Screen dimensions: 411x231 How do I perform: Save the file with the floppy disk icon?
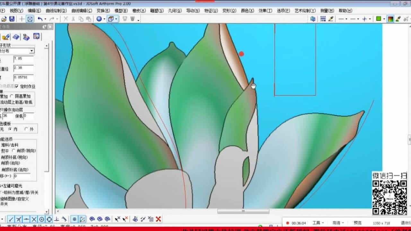point(12,19)
